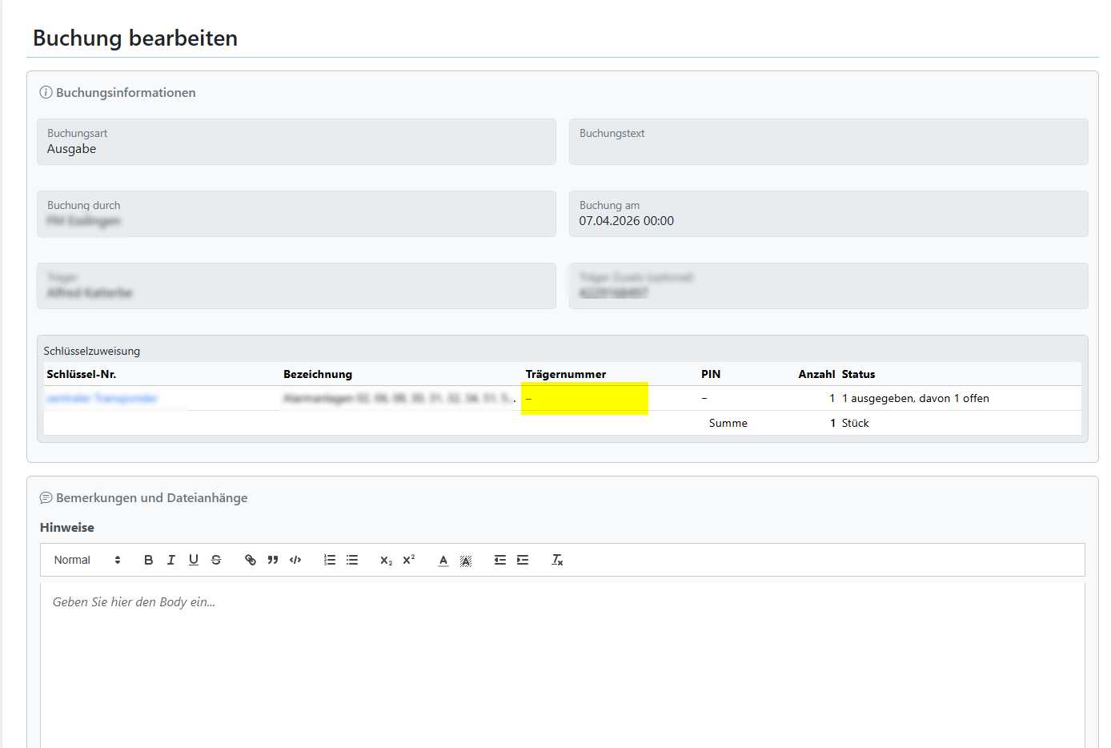This screenshot has width=1111, height=748.
Task: Click the 'Schlüsselzuweisung' section label
Action: point(92,351)
